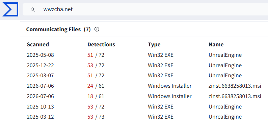Click Windows Installer type in 24 / 61 row
This screenshot has height=125, width=268.
170,86
